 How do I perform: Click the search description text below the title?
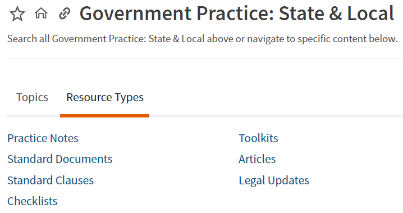click(202, 39)
